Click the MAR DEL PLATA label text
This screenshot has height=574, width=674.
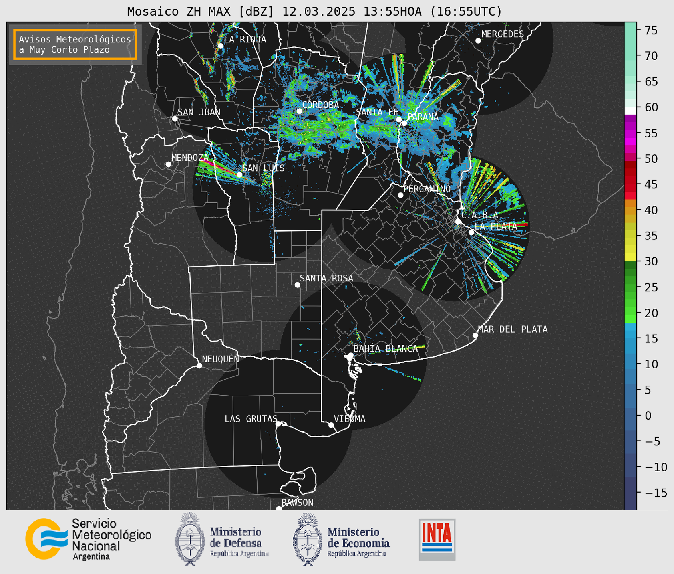(513, 329)
